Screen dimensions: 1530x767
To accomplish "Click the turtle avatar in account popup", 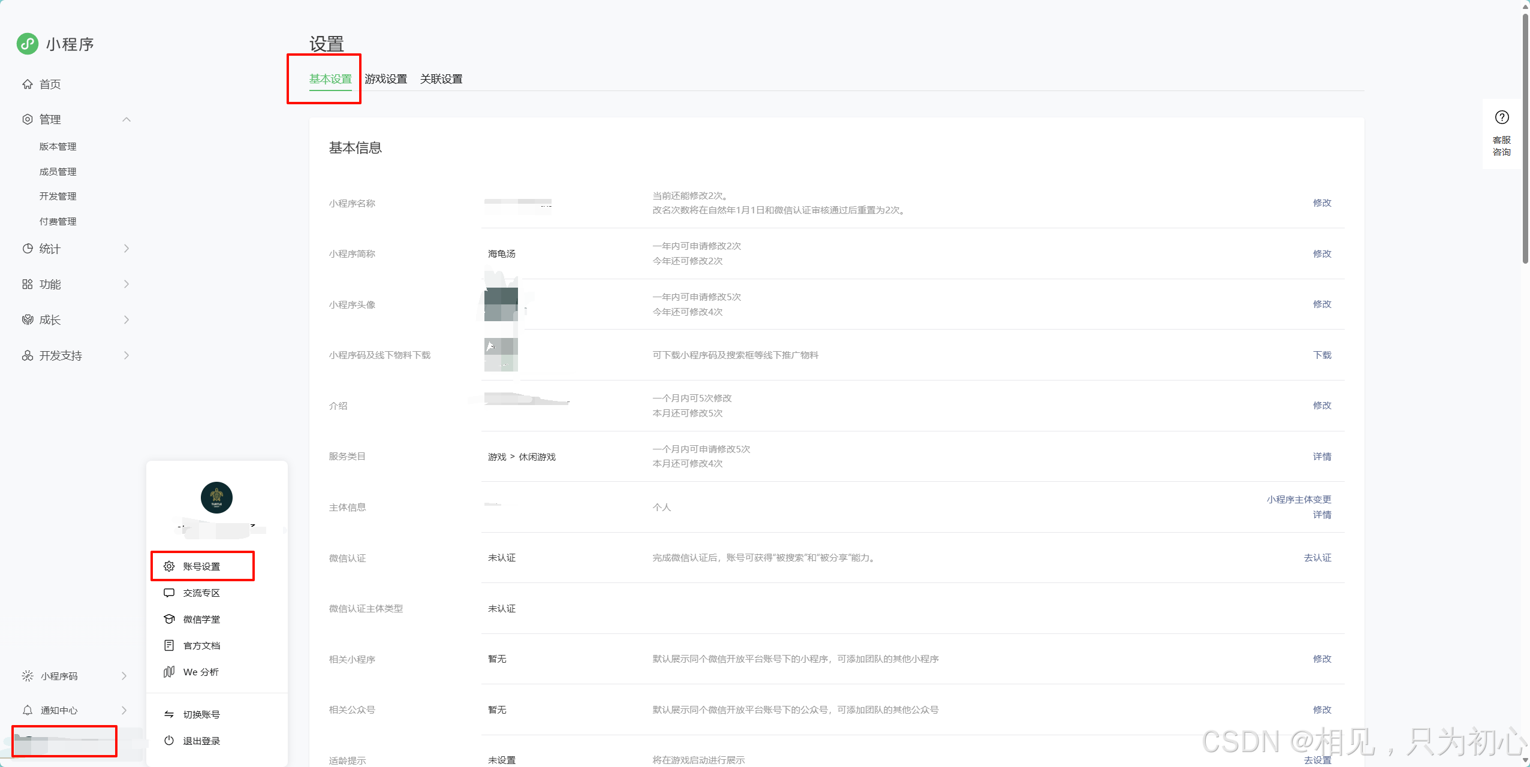I will coord(216,497).
